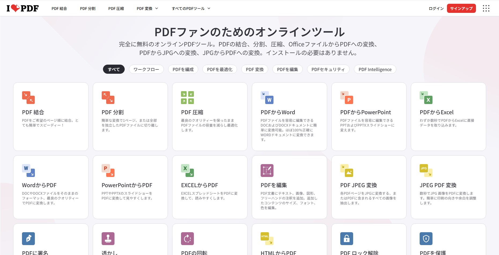Viewport: 499px width, 255px height.
Task: Open the PDF JPEG 変換 card title
Action: [358, 185]
